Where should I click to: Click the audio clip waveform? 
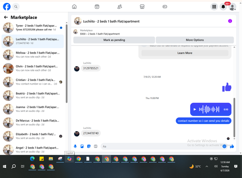tap(209, 110)
